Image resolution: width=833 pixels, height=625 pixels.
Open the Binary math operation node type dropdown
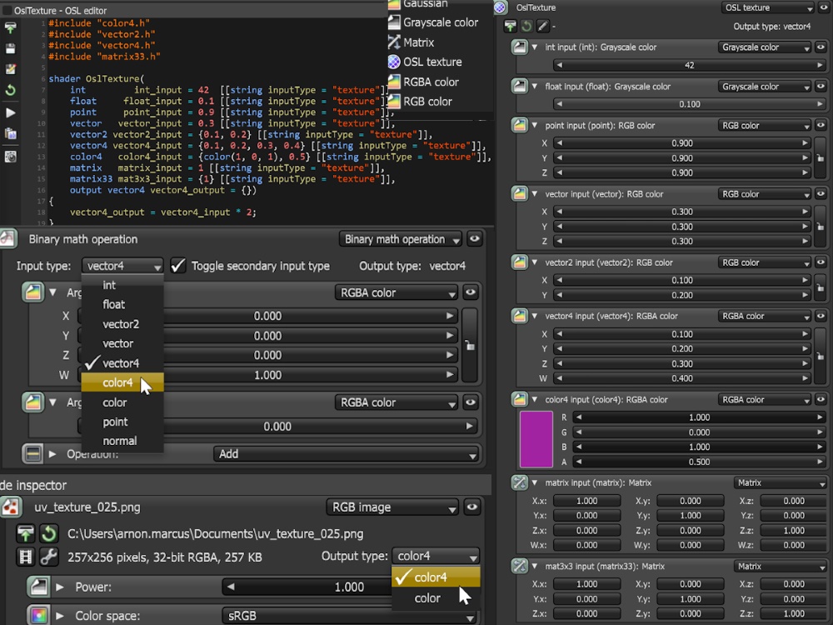coord(400,239)
